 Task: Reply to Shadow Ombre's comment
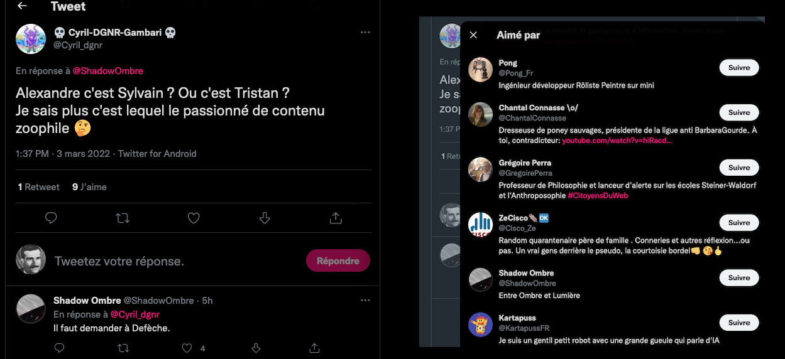tap(59, 348)
